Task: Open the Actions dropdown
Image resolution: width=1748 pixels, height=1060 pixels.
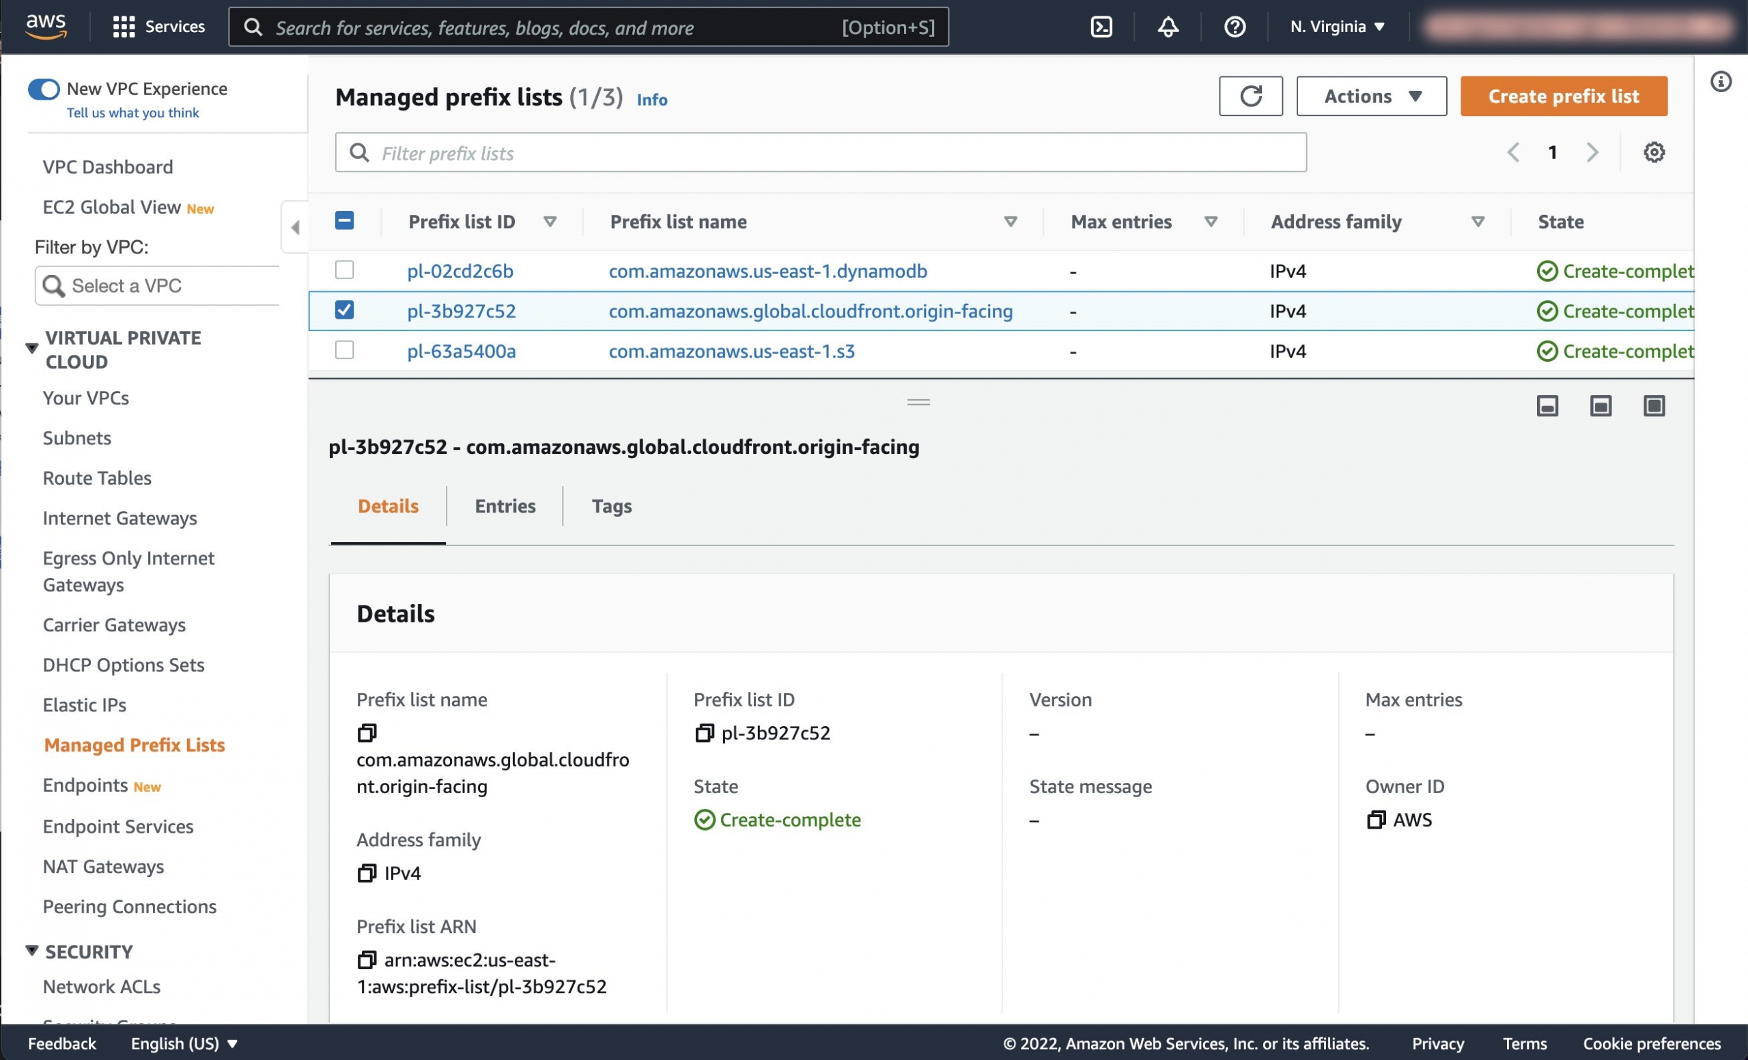Action: click(x=1371, y=96)
